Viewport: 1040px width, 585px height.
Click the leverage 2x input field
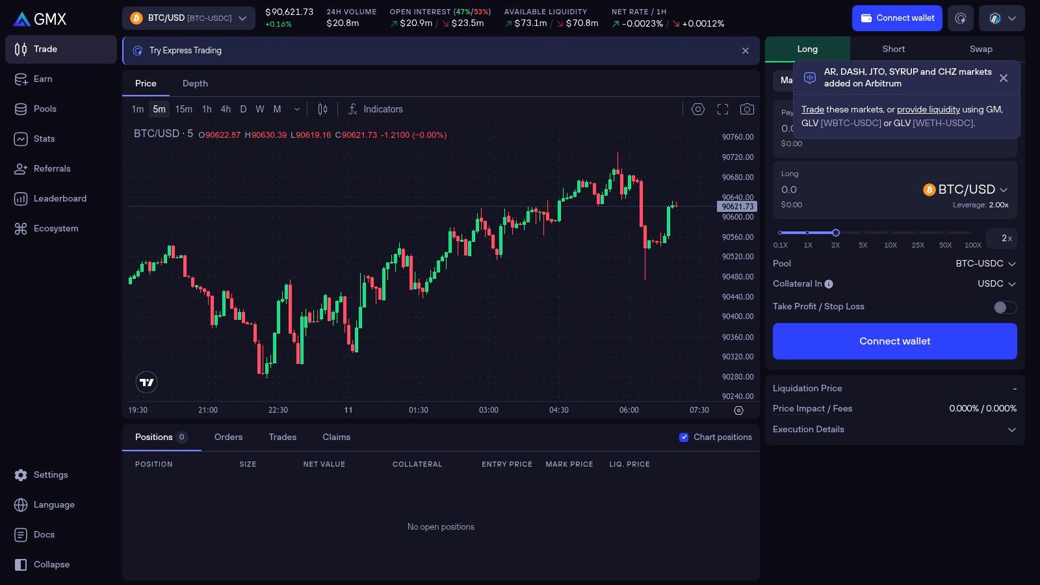tap(1002, 239)
